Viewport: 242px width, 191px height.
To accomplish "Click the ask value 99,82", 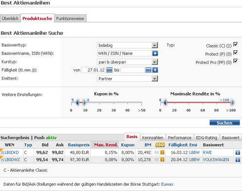I will coord(58,152).
